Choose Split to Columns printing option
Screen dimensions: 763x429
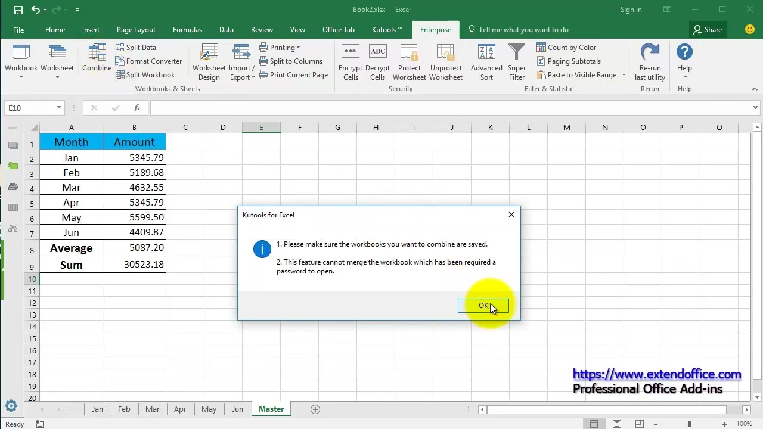tap(291, 61)
